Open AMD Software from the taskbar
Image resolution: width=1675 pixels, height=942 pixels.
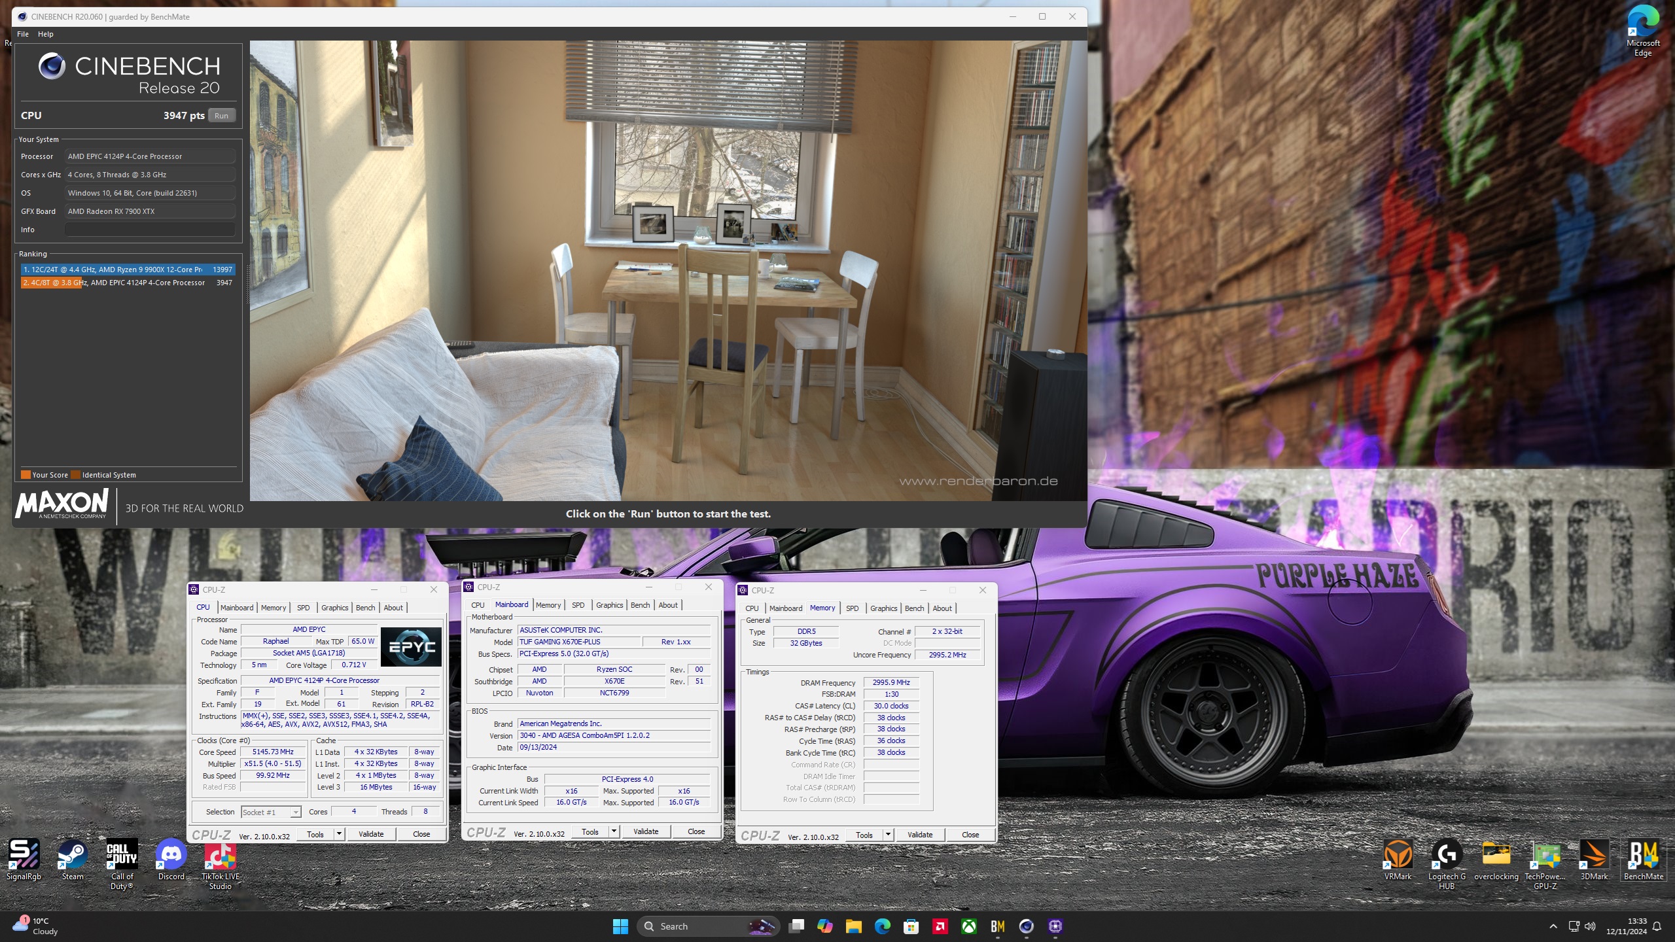pos(940,926)
